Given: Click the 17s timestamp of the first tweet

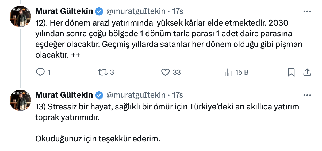Looking at the screenshot, I should [178, 11].
